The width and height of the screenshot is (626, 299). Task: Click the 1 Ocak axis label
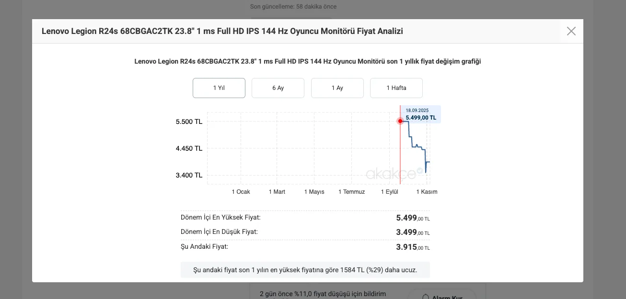(241, 192)
